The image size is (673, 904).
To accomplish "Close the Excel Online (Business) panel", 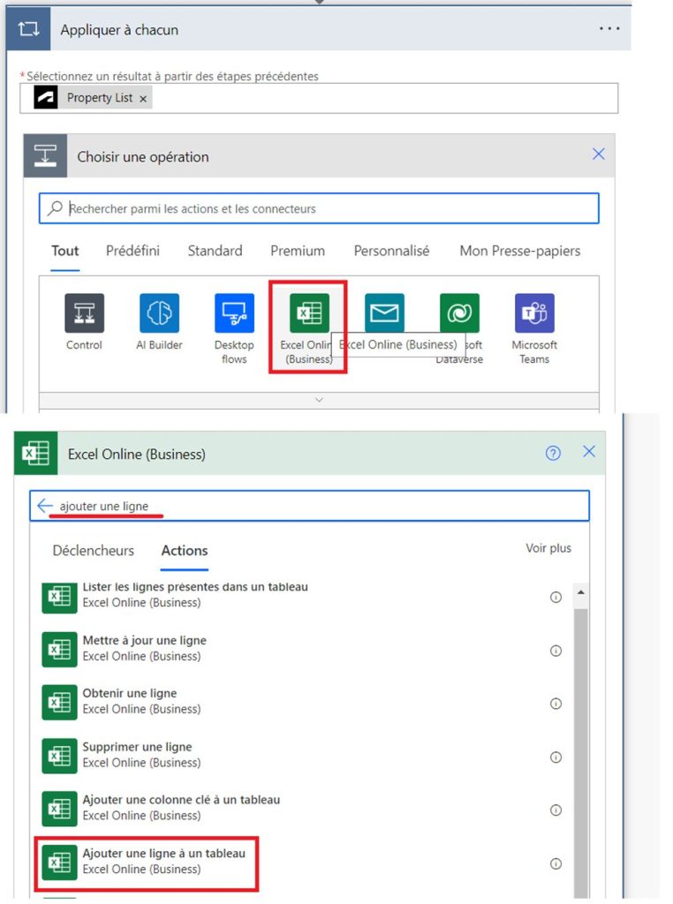I will 589,451.
